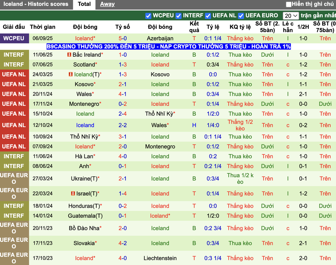Open Thổ Nhĩ Kỳ team link on 10/09/24
The image size is (336, 265).
point(84,137)
